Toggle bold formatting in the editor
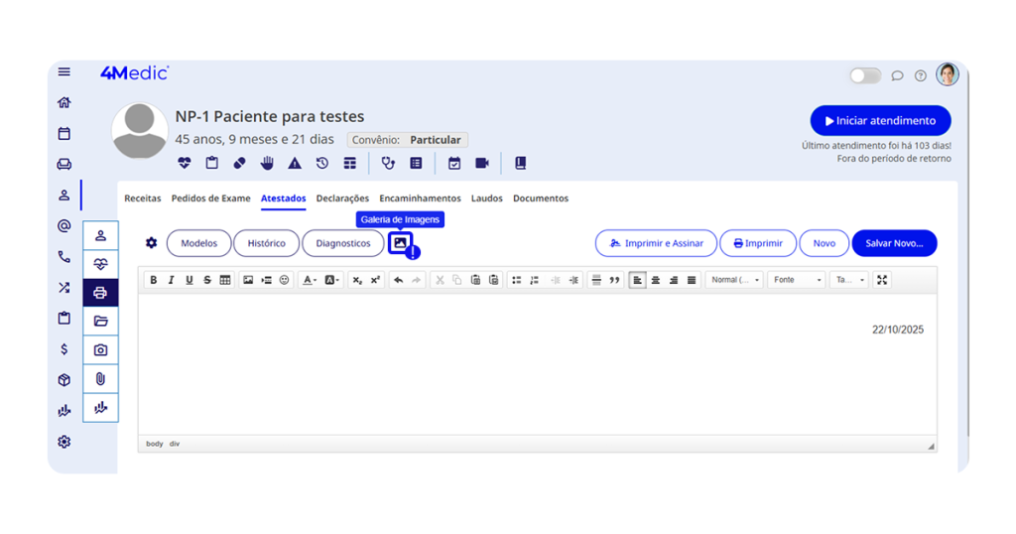The width and height of the screenshot is (1016, 534). 154,280
